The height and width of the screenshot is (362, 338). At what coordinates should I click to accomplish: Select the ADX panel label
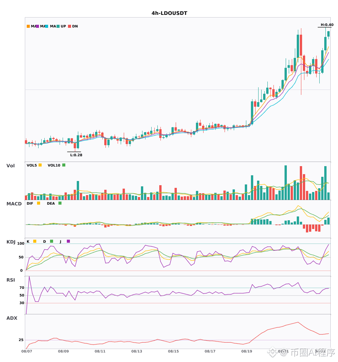12,318
